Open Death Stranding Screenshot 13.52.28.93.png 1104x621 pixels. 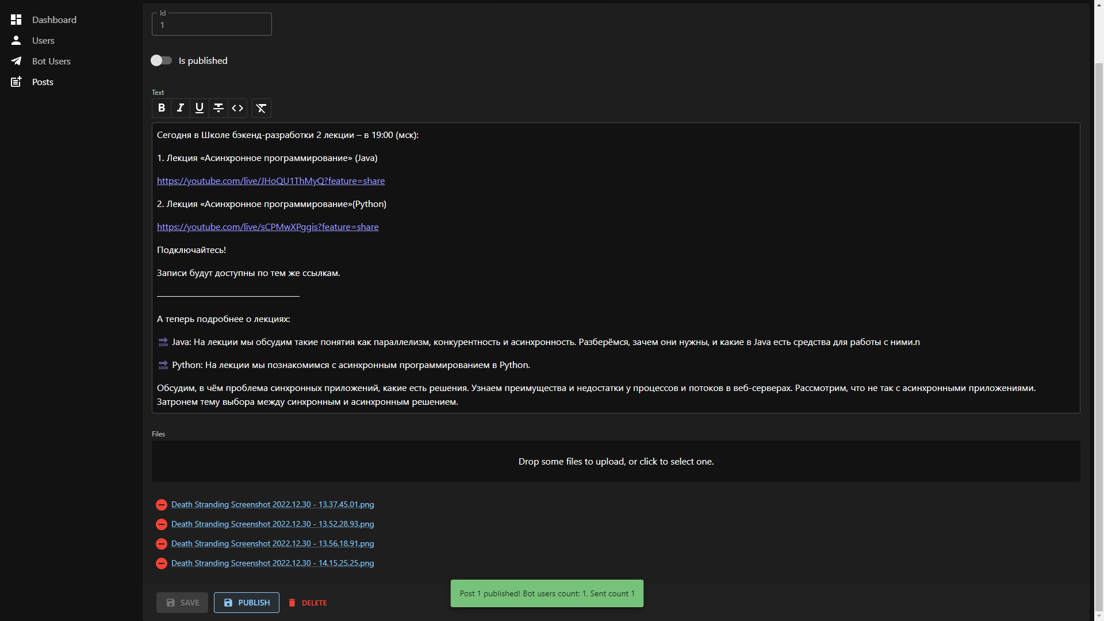click(x=273, y=524)
